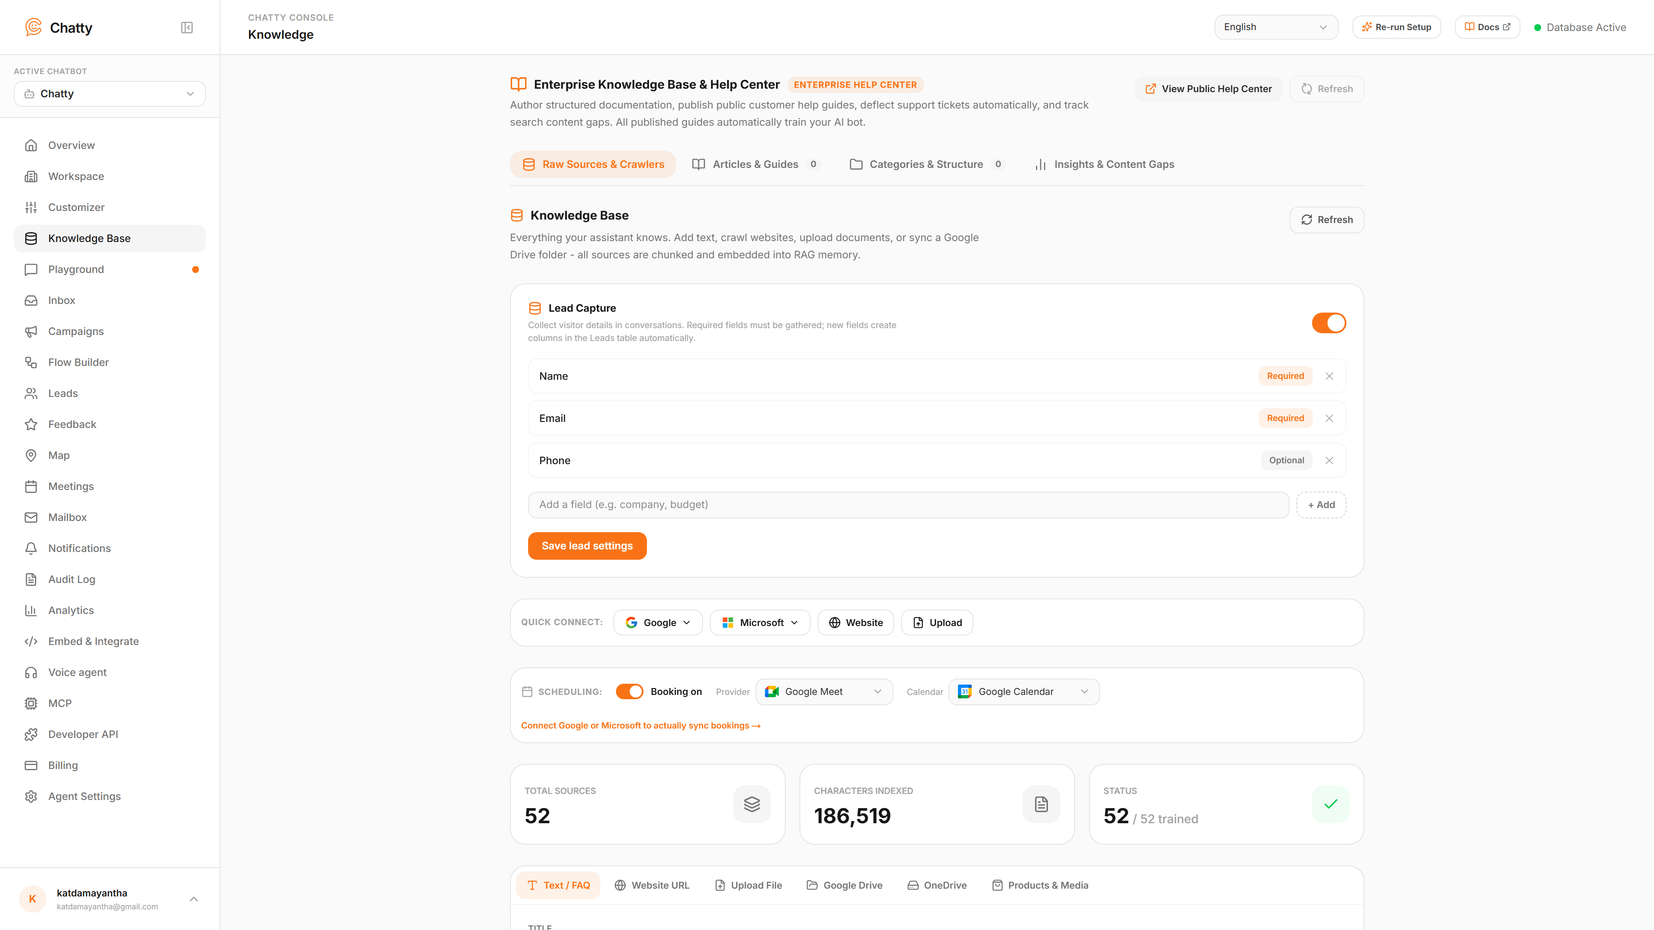The width and height of the screenshot is (1654, 930).
Task: Remove the Phone lead field
Action: [x=1329, y=460]
